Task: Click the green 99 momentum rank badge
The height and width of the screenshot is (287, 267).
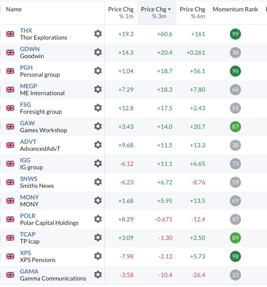Action: click(x=235, y=34)
